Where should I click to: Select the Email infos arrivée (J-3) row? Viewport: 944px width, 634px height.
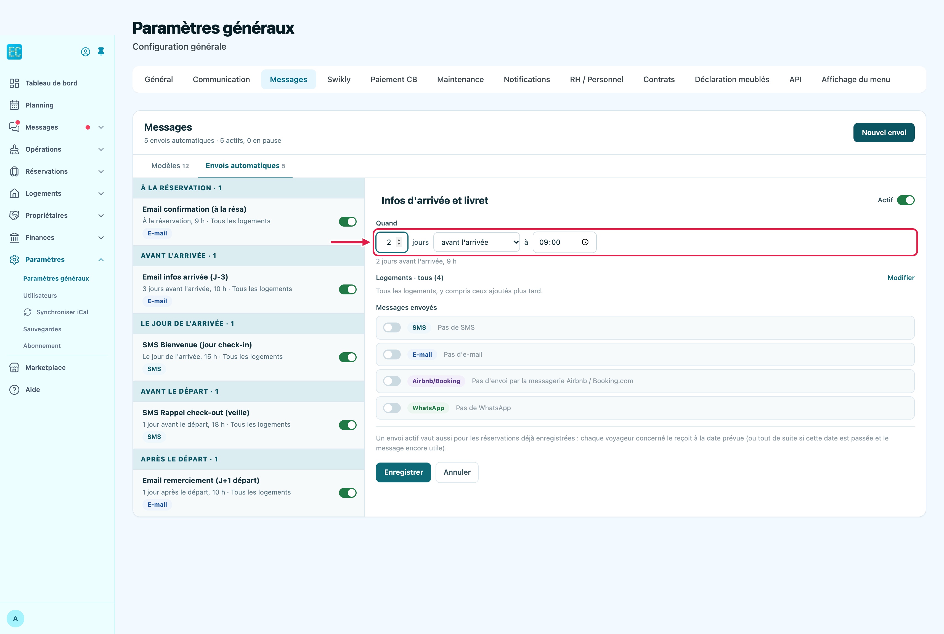coord(248,289)
